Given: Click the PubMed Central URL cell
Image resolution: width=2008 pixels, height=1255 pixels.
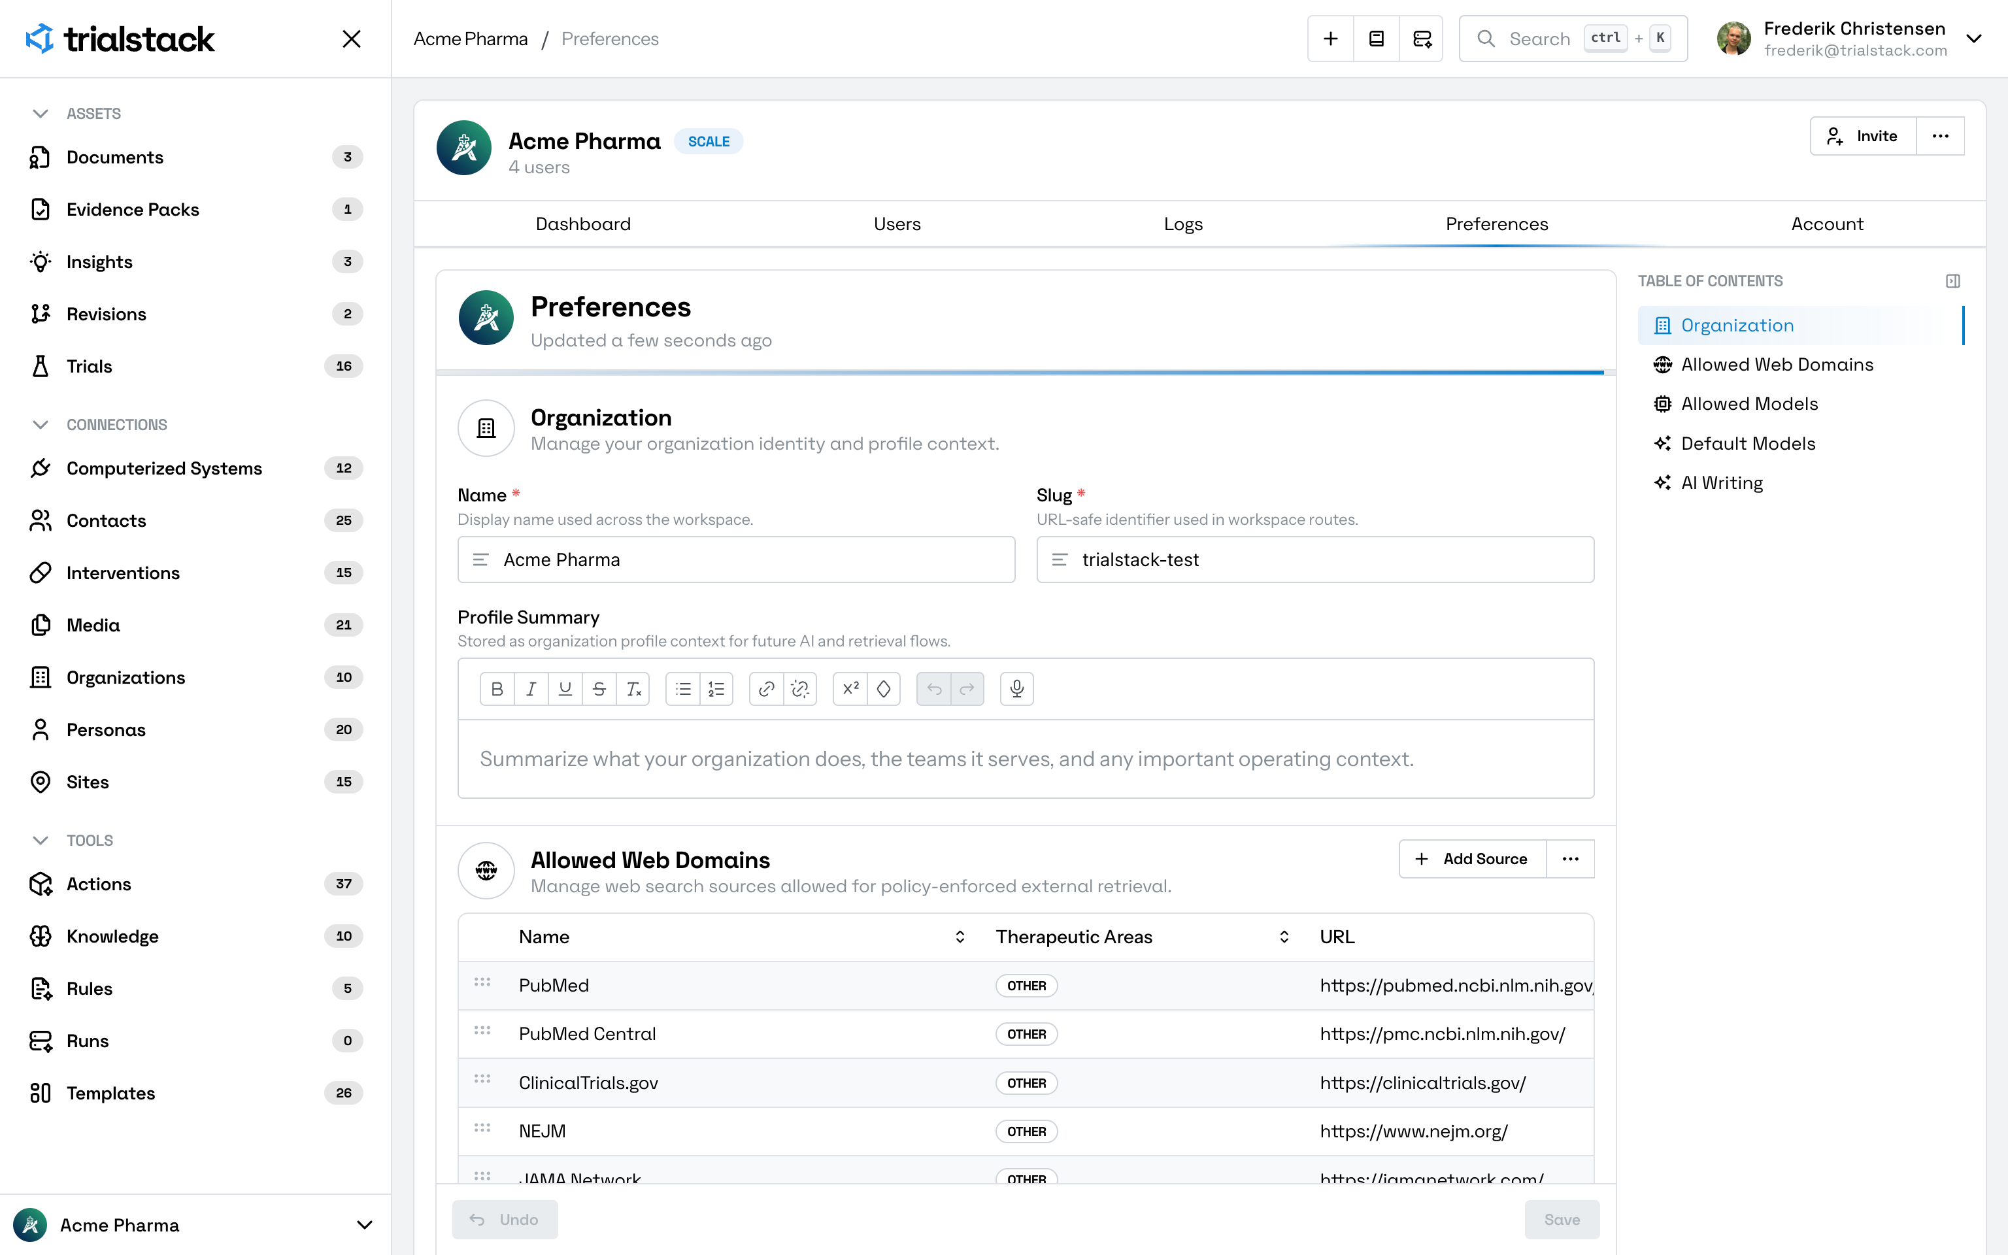Looking at the screenshot, I should [x=1442, y=1034].
